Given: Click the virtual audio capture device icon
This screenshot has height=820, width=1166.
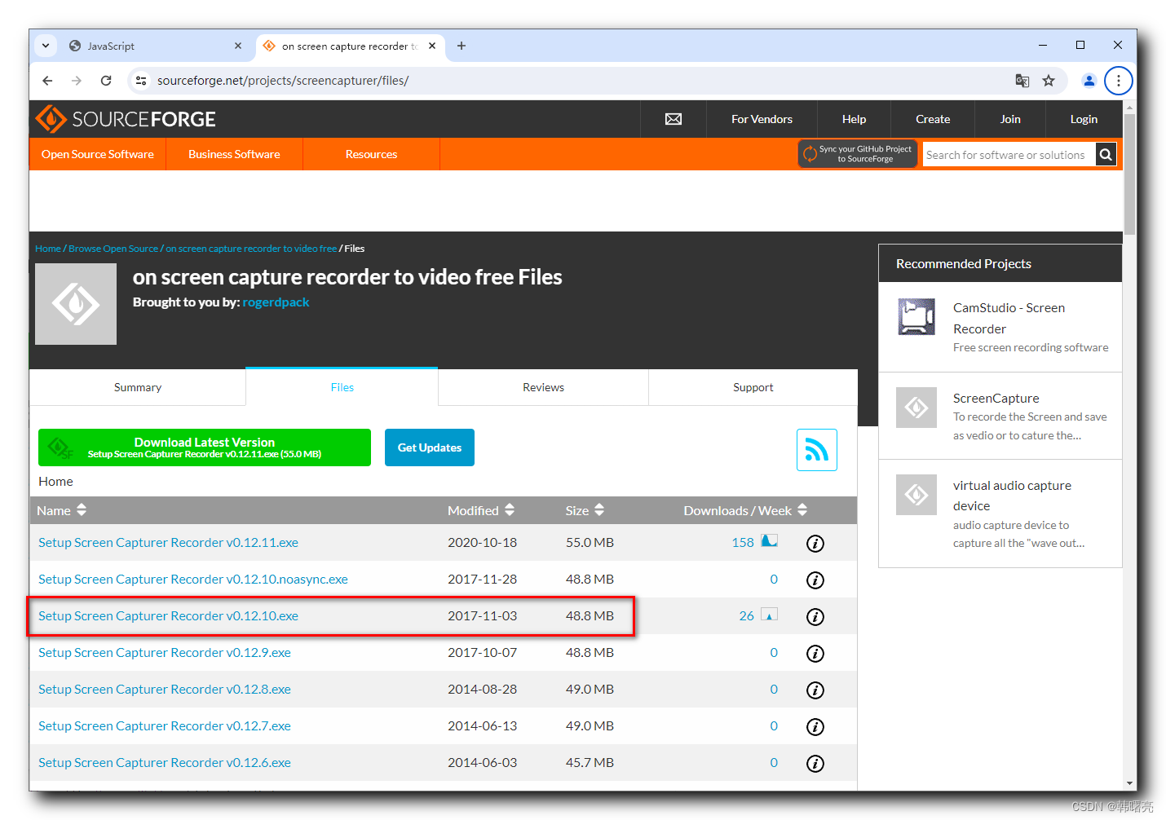Looking at the screenshot, I should 916,495.
